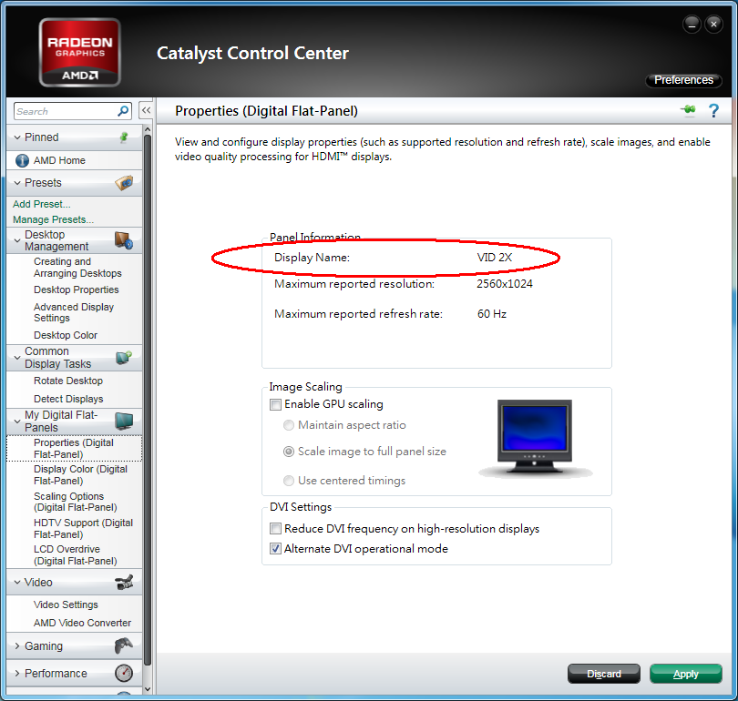Screen dimensions: 738x701
Task: Open Properties (Digital Flat-Panel) page
Action: pyautogui.click(x=74, y=448)
